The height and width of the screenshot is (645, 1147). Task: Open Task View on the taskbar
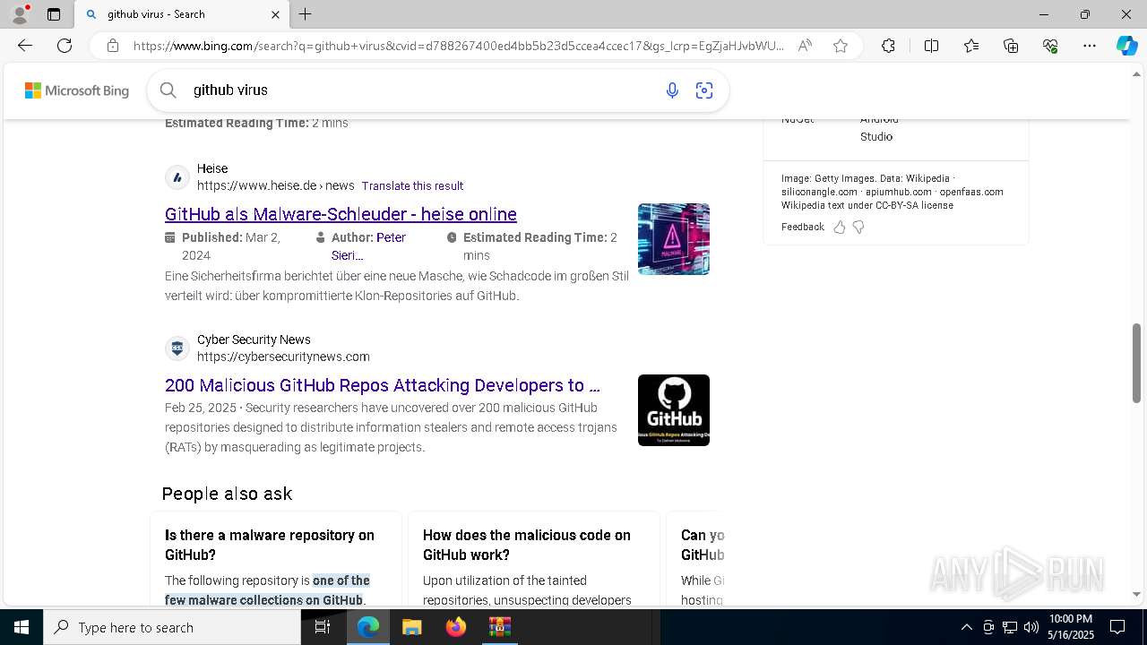323,627
